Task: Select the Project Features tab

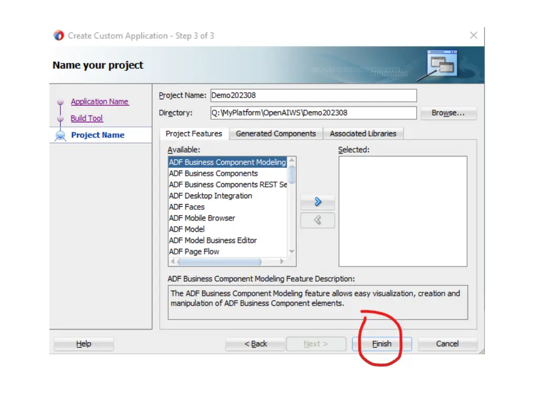Action: (194, 134)
